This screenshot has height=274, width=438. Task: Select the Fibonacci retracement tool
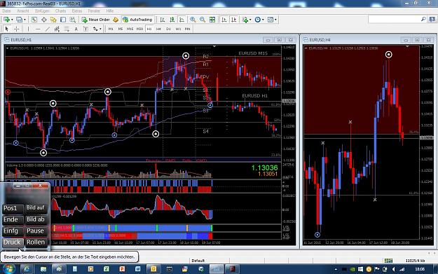(x=67, y=29)
